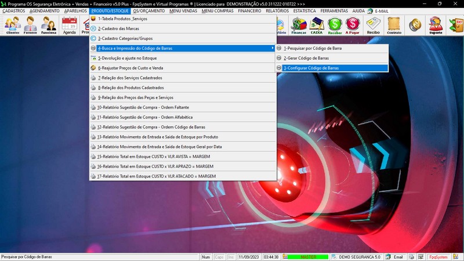Image resolution: width=464 pixels, height=261 pixels.
Task: Open the FINANCEIRO menu
Action: [x=249, y=11]
